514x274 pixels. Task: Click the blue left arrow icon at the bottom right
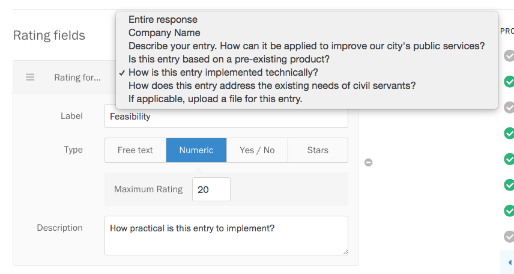510,262
